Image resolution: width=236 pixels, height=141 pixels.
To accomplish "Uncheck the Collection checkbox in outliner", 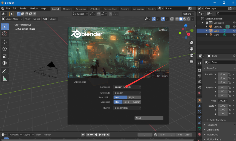I will coord(207,23).
